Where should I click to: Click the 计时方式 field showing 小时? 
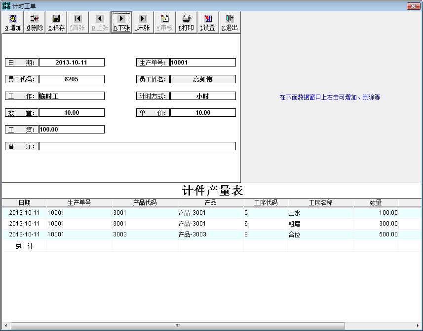203,96
